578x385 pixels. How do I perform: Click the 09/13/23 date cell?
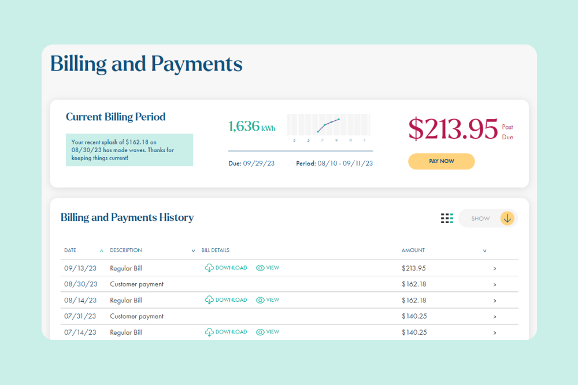tap(80, 268)
